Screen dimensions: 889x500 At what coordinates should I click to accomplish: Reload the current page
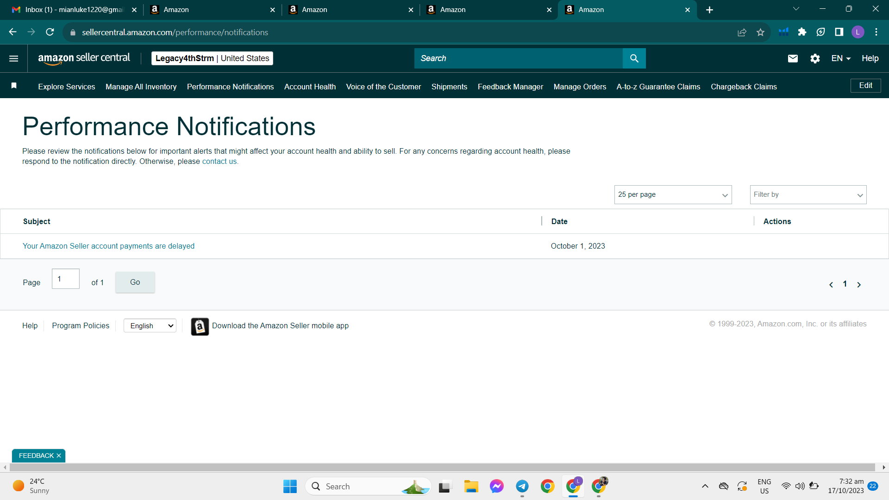tap(50, 32)
